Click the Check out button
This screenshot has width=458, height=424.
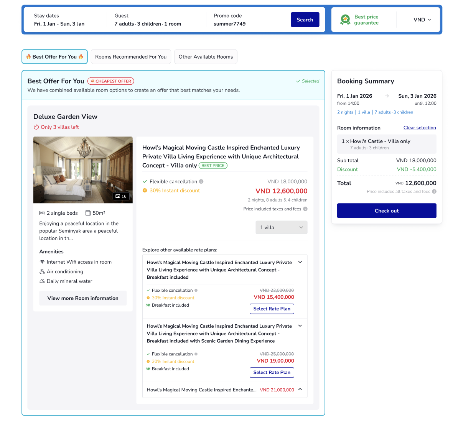pyautogui.click(x=387, y=211)
